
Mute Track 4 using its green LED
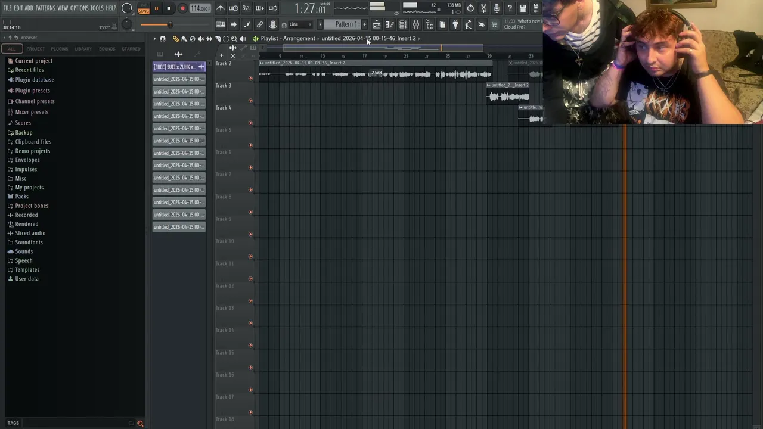pyautogui.click(x=250, y=123)
